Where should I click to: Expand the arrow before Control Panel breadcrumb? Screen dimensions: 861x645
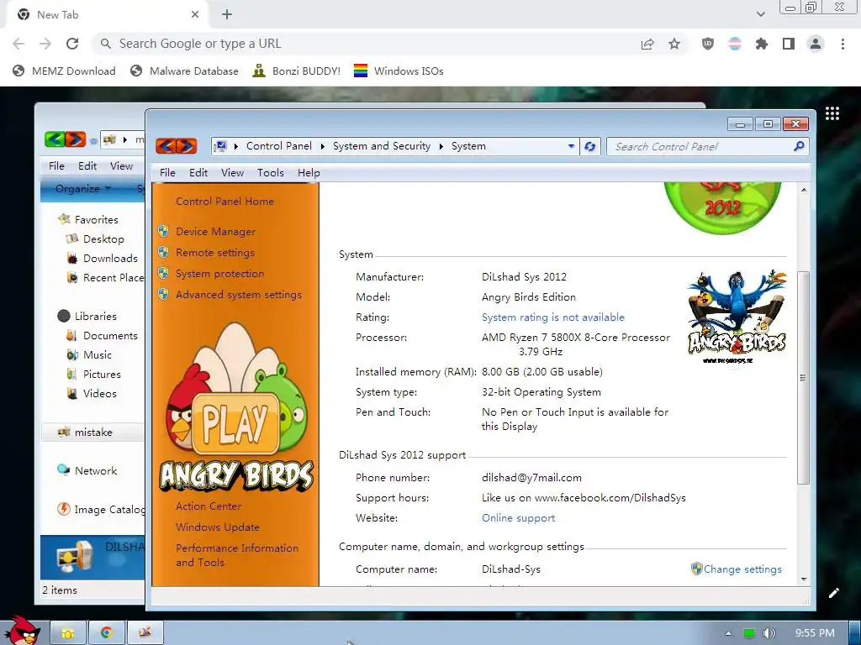pyautogui.click(x=236, y=146)
